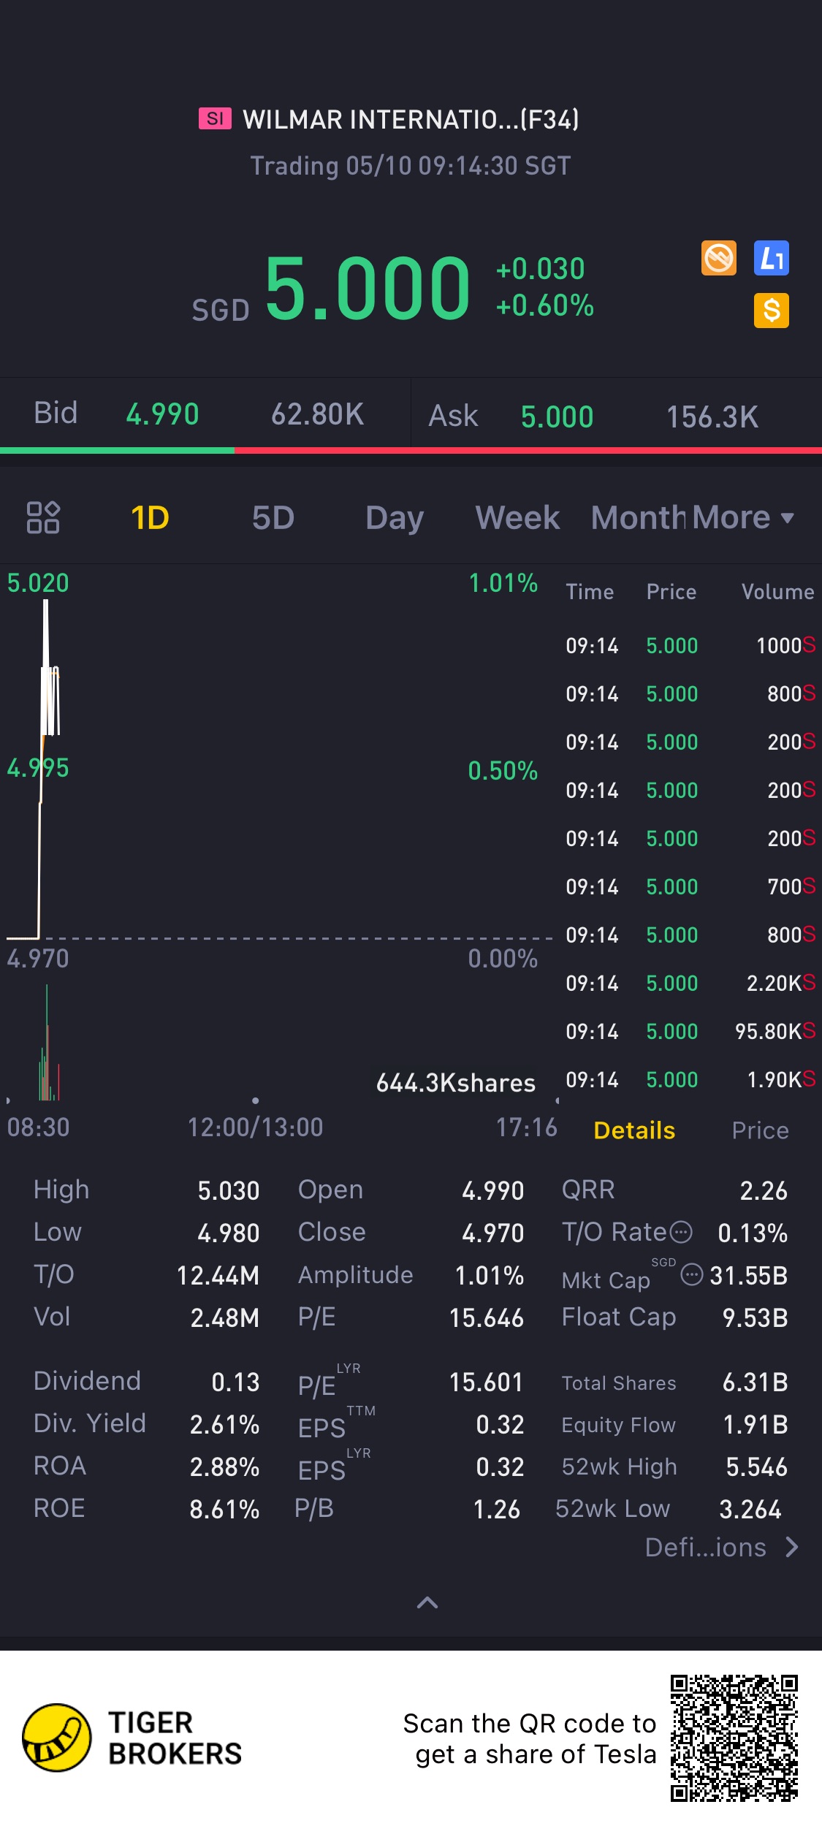Select the Week chart tab
This screenshot has height=1826, width=822.
(517, 518)
